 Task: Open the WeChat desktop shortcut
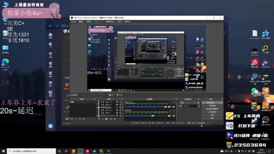(x=255, y=92)
